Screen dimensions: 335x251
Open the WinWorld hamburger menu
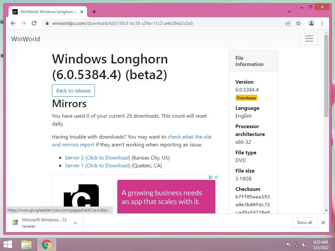tap(309, 39)
